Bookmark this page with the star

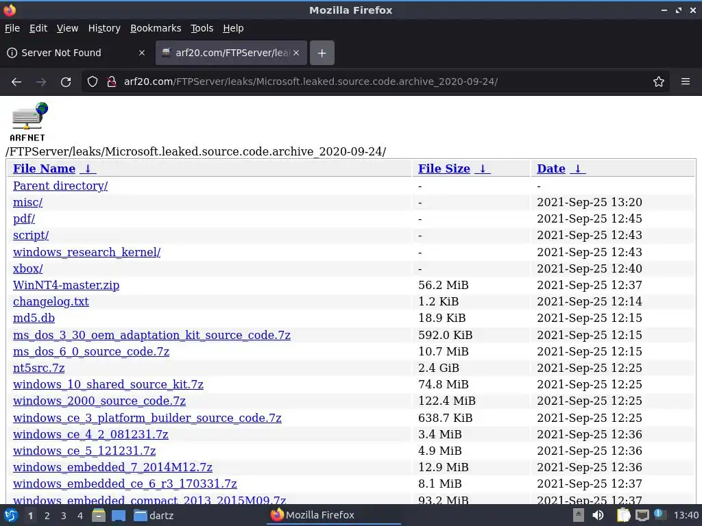659,82
